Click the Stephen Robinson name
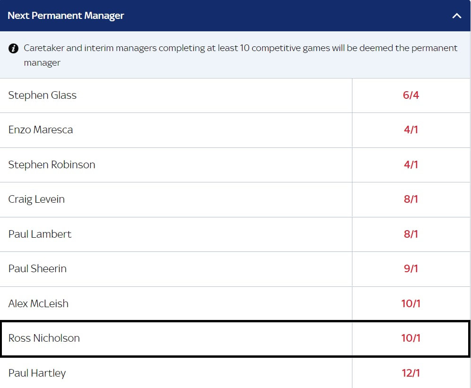The height and width of the screenshot is (388, 471). coord(51,164)
